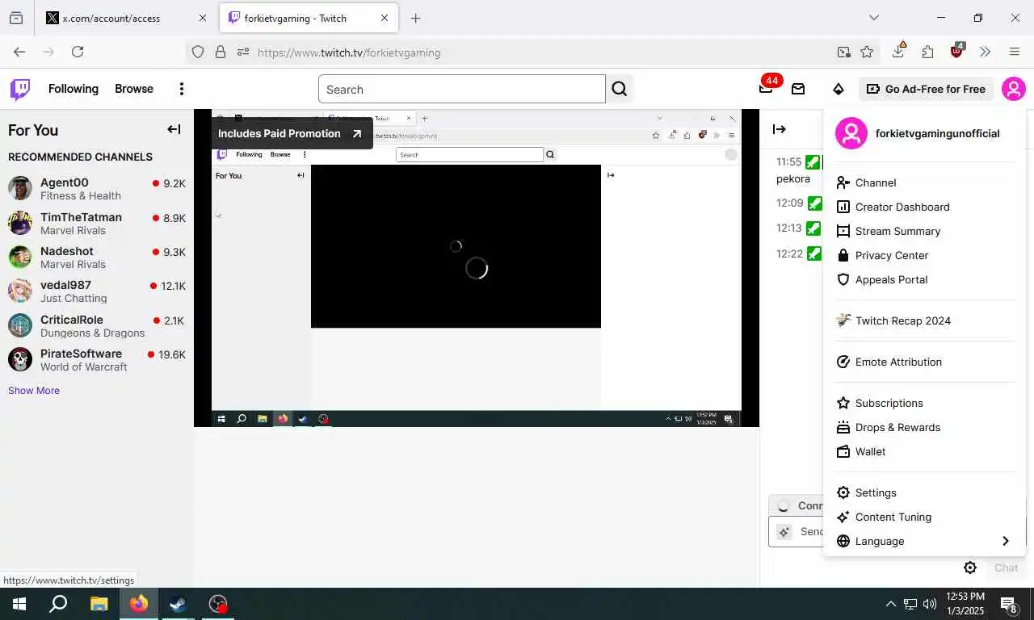Click CriticalRole channel avatar
Image resolution: width=1034 pixels, height=620 pixels.
[x=20, y=325]
